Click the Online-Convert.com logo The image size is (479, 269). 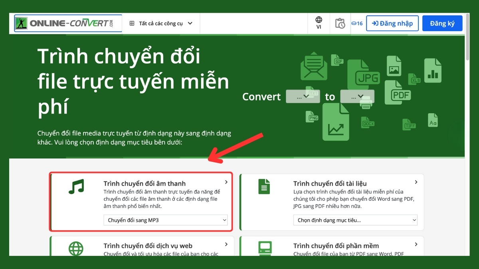(69, 23)
